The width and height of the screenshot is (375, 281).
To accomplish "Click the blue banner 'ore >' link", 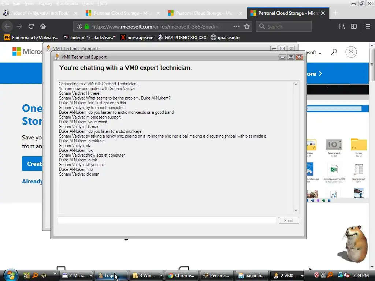I will coord(314,74).
